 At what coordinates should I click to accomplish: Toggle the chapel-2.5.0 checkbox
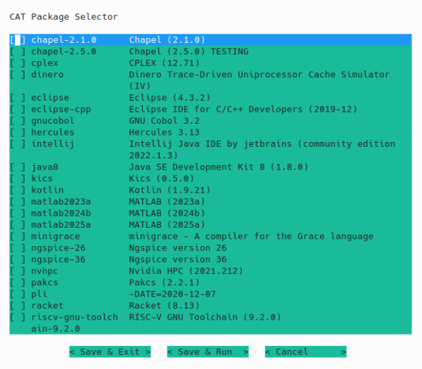click(18, 51)
